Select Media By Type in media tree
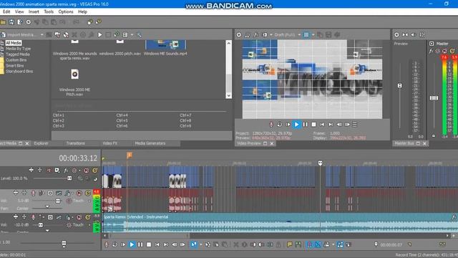The height and width of the screenshot is (258, 458). tap(18, 49)
